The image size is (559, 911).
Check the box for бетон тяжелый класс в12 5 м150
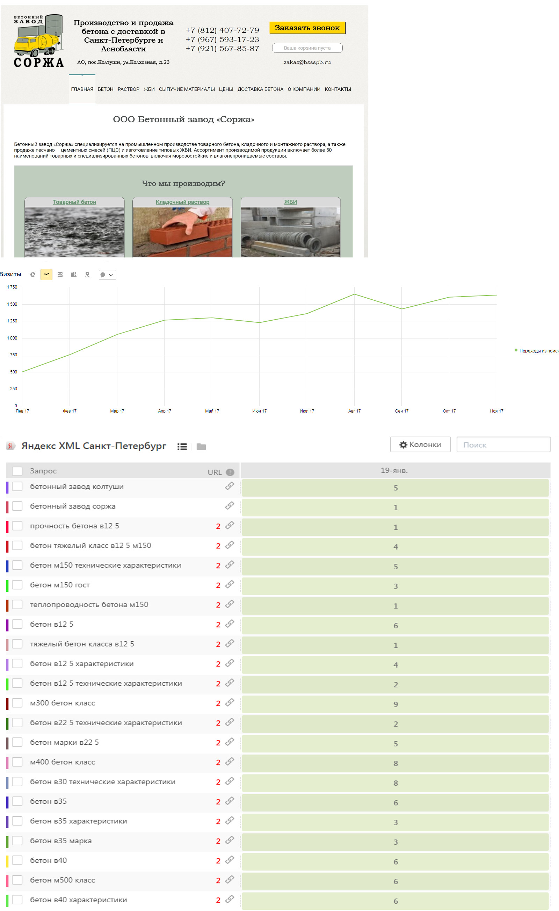[17, 545]
